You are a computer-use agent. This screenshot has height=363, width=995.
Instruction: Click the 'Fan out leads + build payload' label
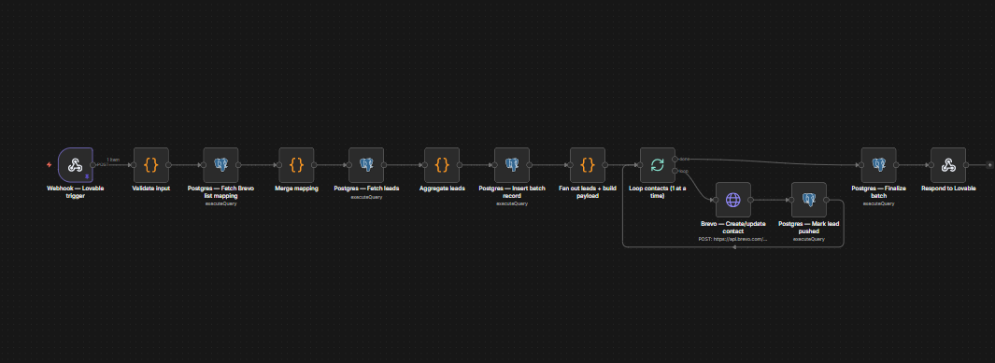pyautogui.click(x=588, y=192)
